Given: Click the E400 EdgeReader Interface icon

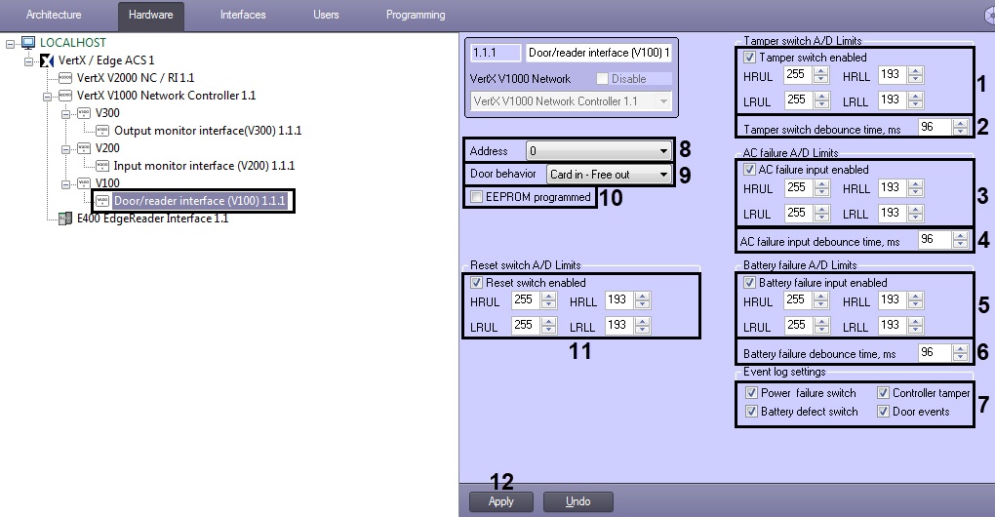Looking at the screenshot, I should tap(65, 219).
